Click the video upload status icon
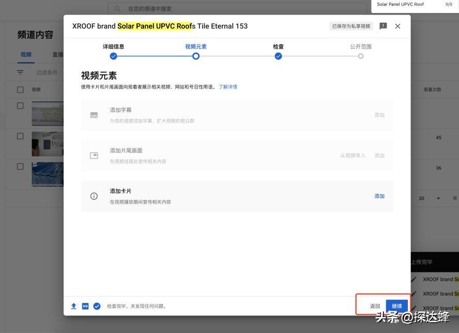This screenshot has width=459, height=333. (x=73, y=306)
